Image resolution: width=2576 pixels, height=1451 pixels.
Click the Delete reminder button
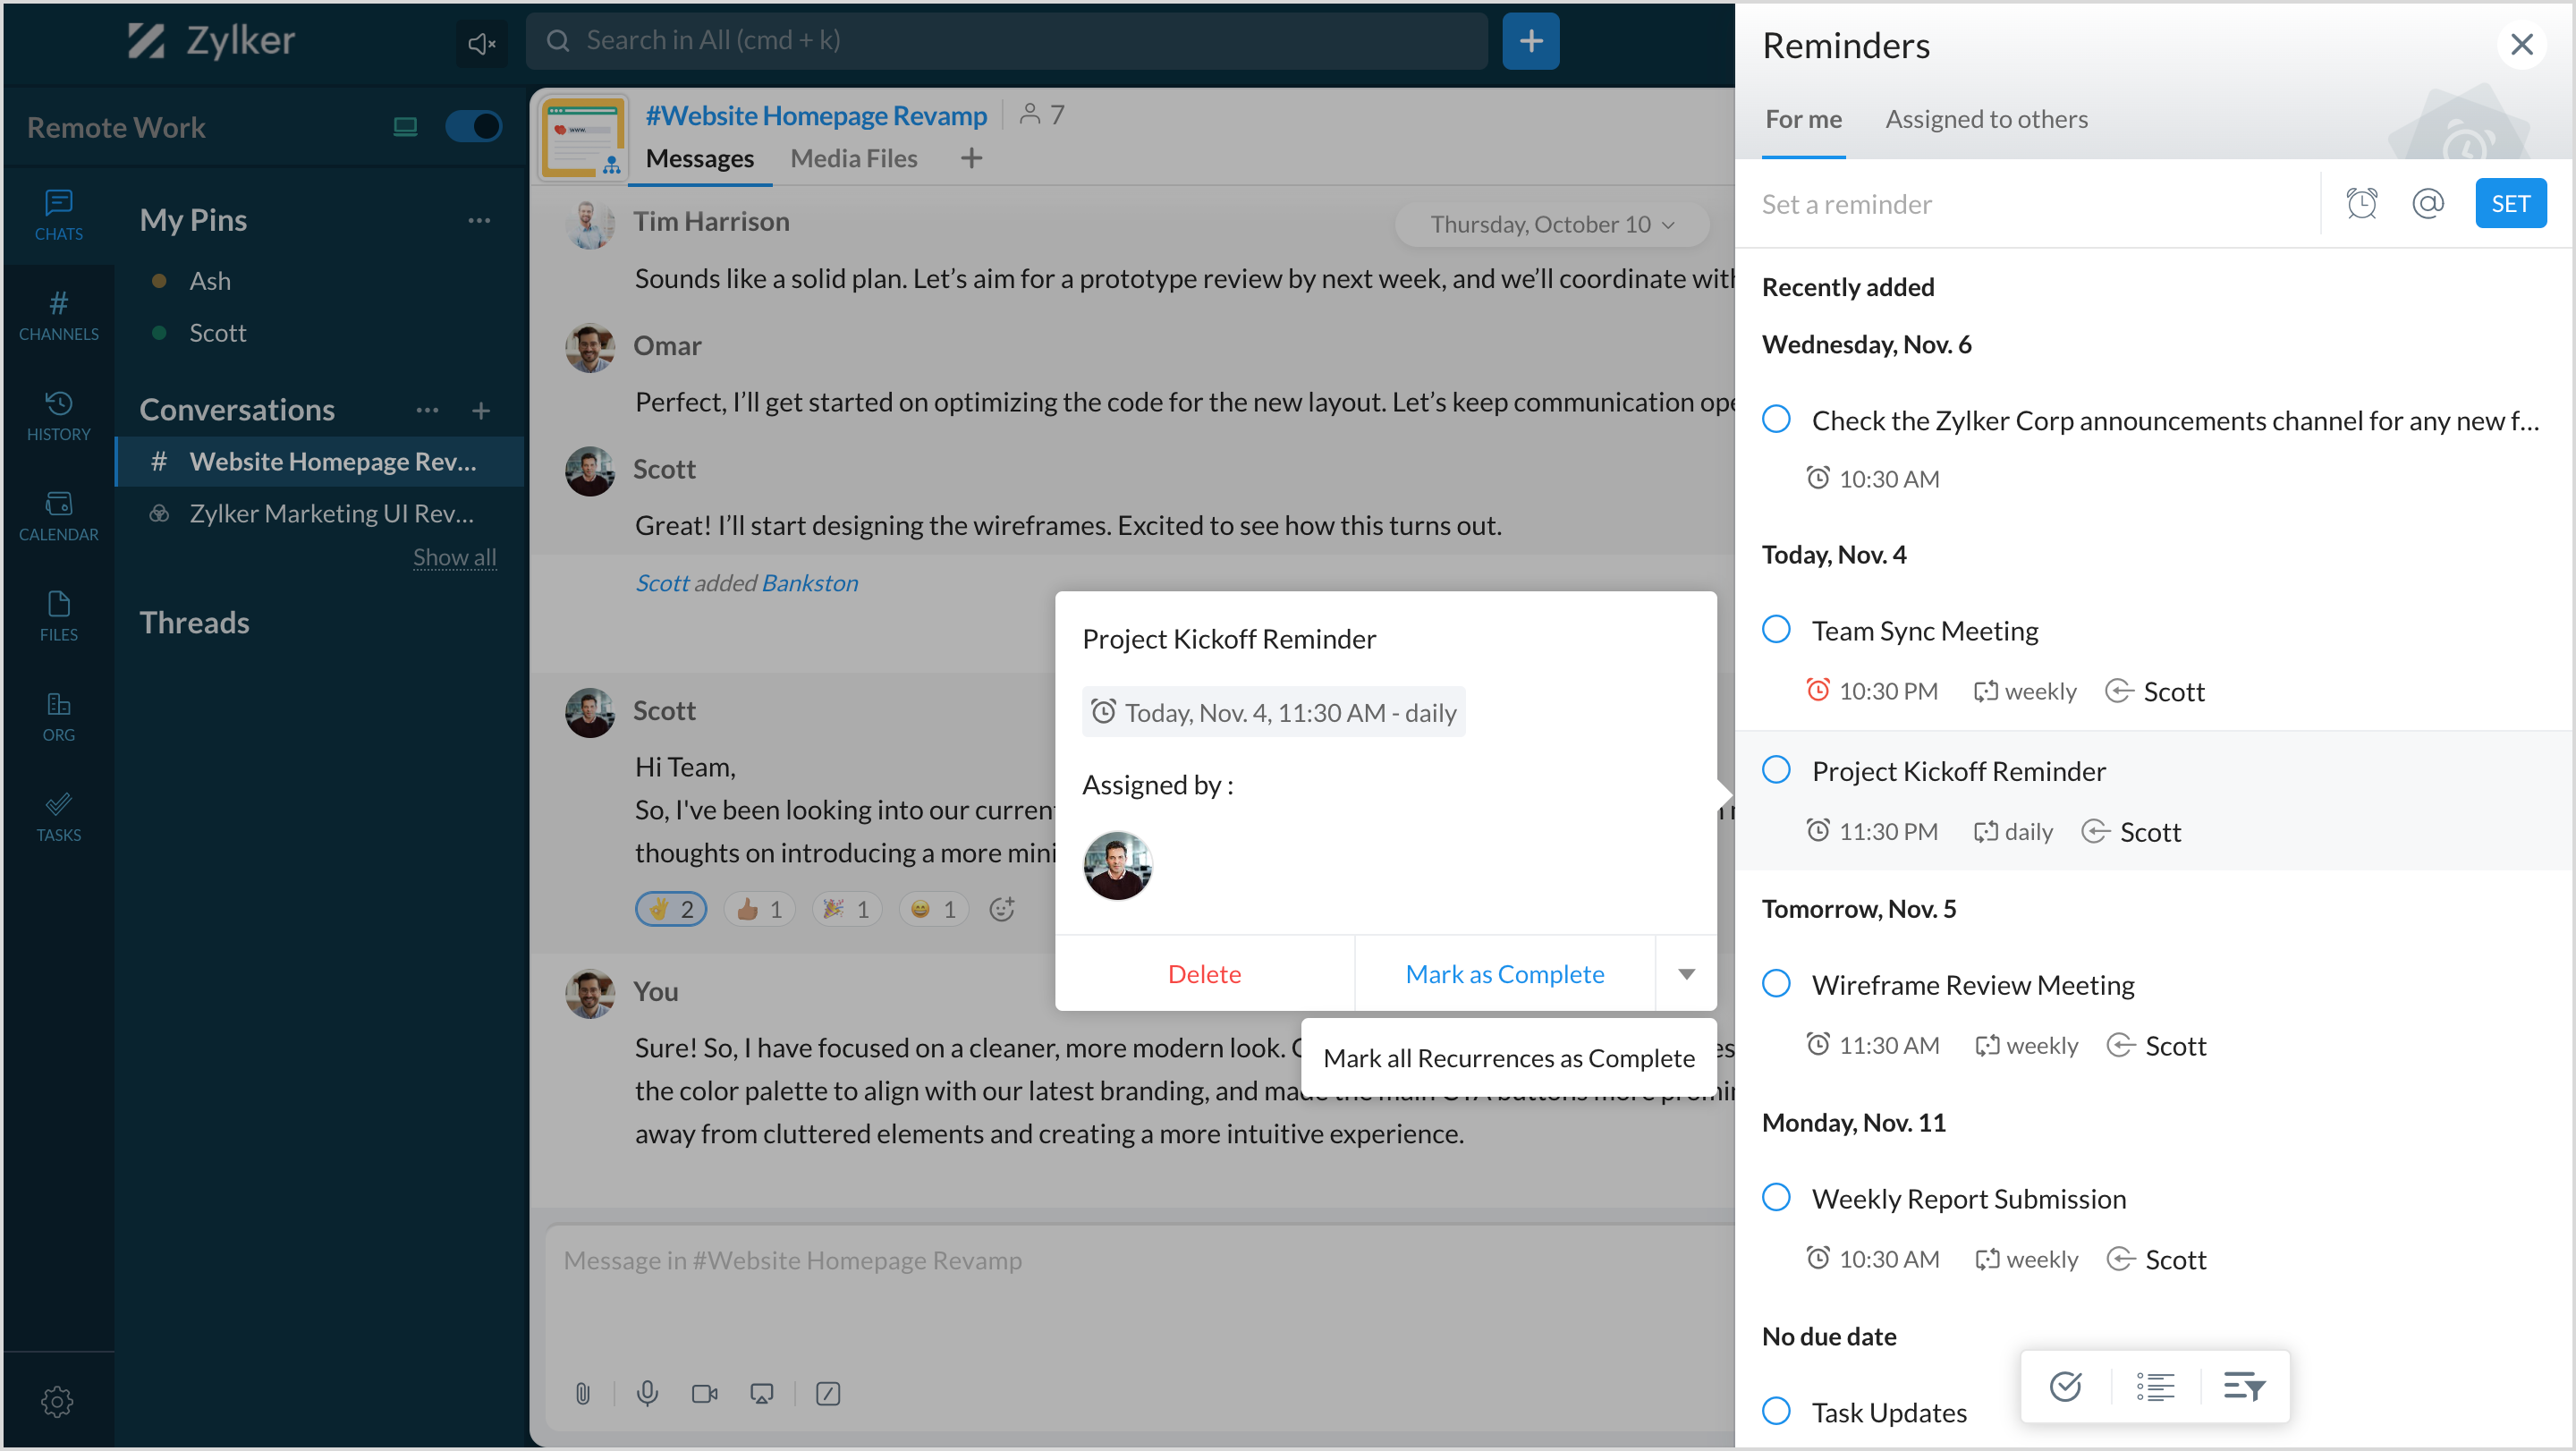coord(1204,974)
